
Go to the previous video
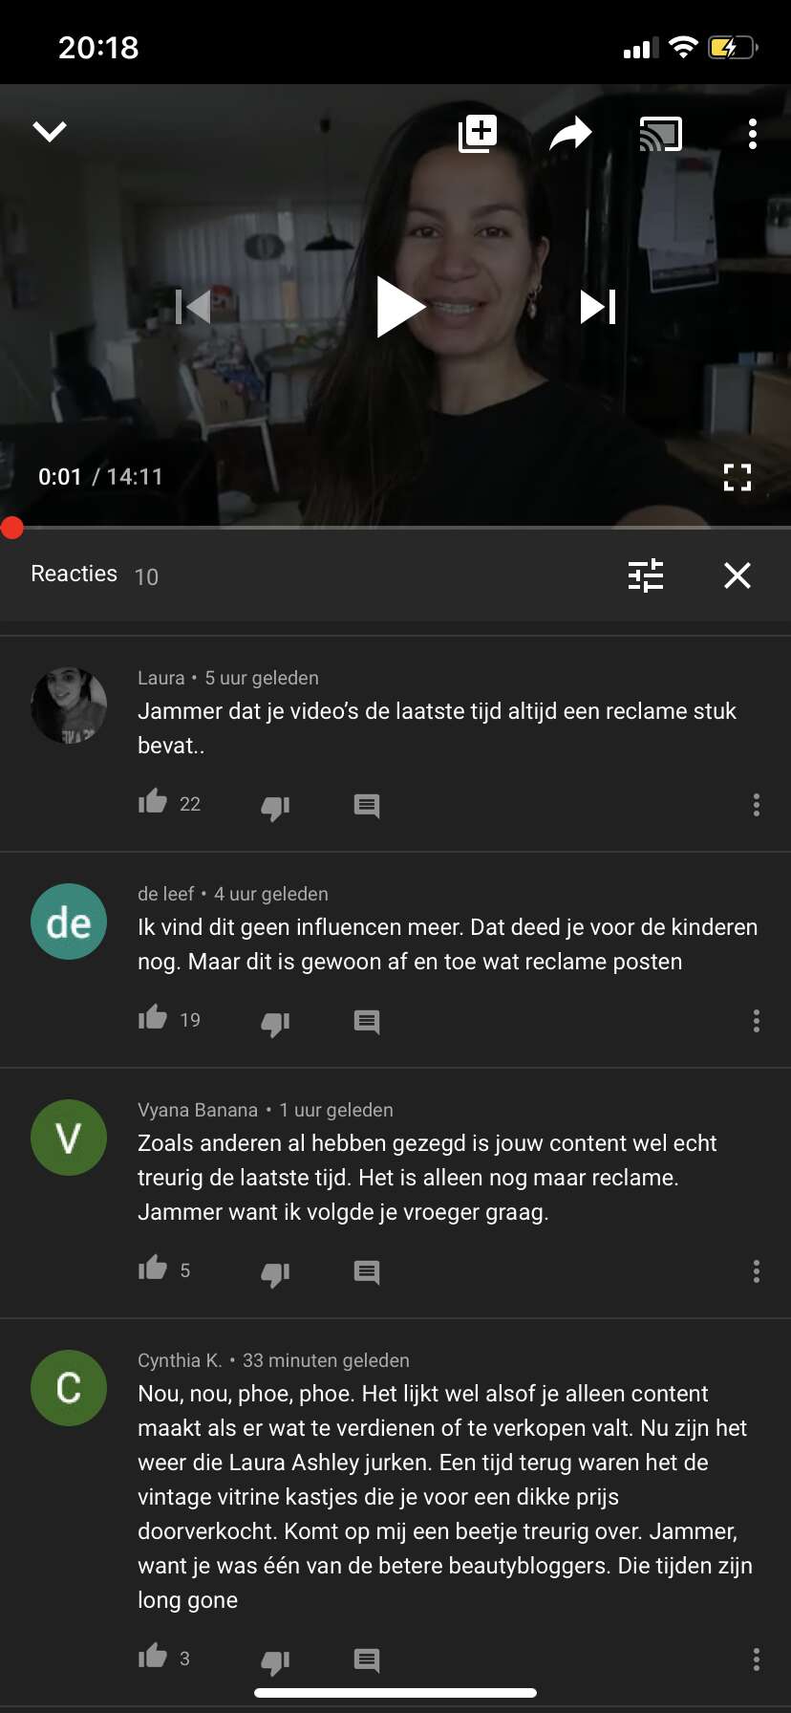tap(193, 307)
